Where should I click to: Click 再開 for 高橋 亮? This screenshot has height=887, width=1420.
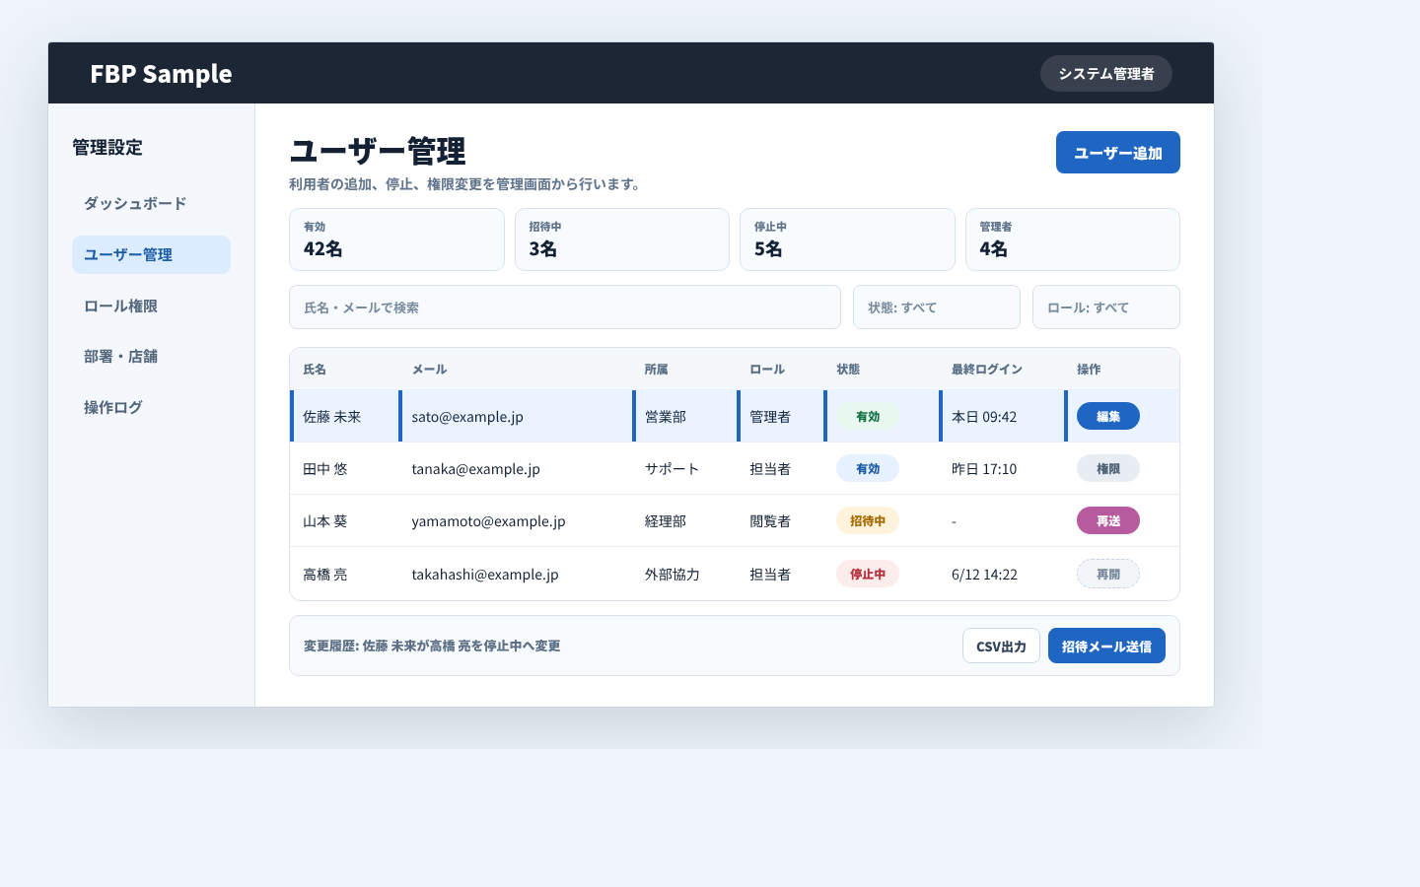click(x=1107, y=575)
